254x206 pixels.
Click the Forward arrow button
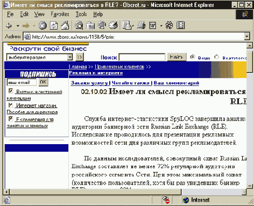point(26,26)
